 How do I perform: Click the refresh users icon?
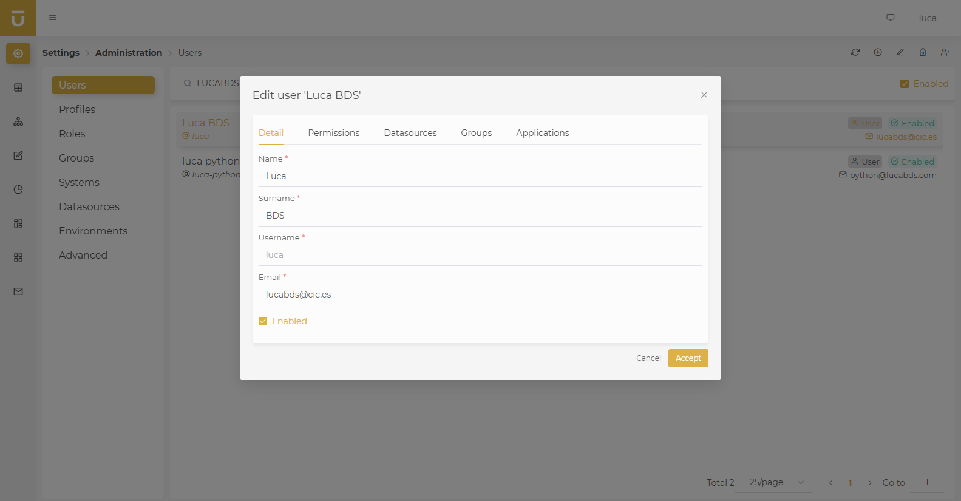[855, 52]
